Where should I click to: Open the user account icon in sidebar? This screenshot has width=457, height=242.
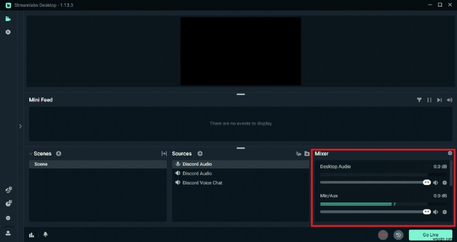[x=8, y=233]
